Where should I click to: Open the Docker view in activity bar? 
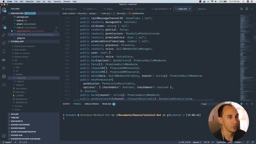coord(4,60)
